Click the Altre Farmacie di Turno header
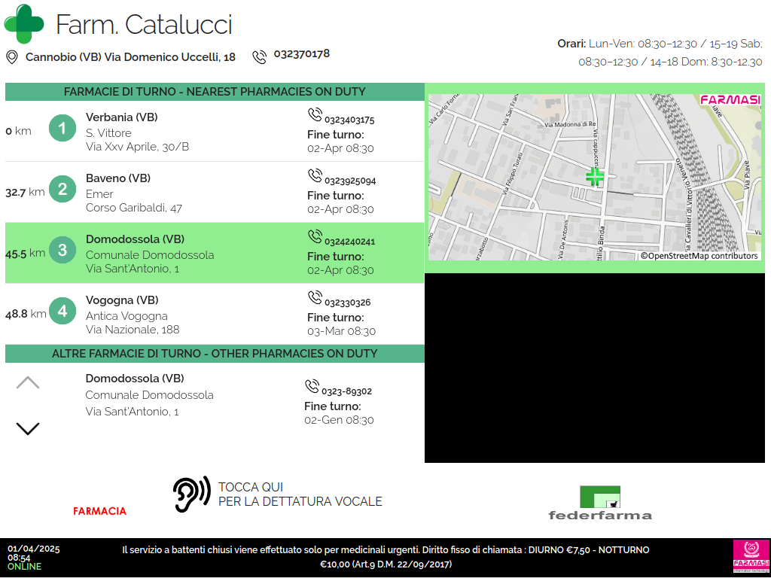 (215, 354)
